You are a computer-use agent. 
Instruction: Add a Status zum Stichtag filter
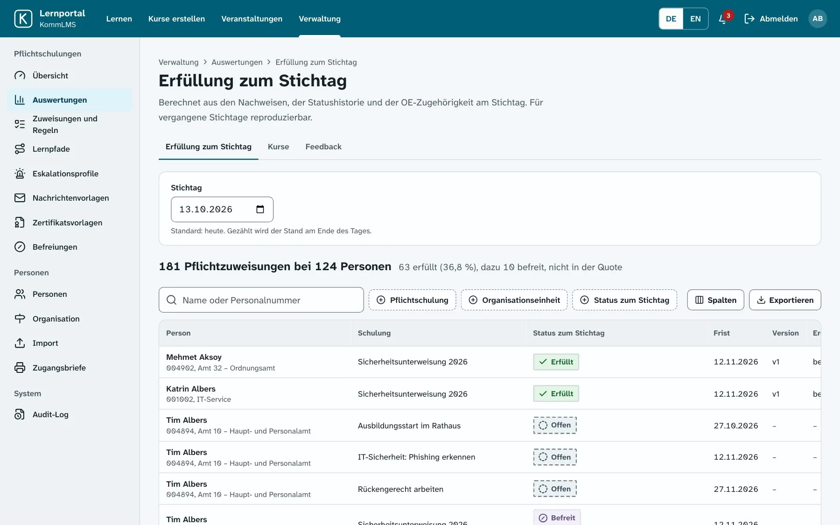[624, 300]
